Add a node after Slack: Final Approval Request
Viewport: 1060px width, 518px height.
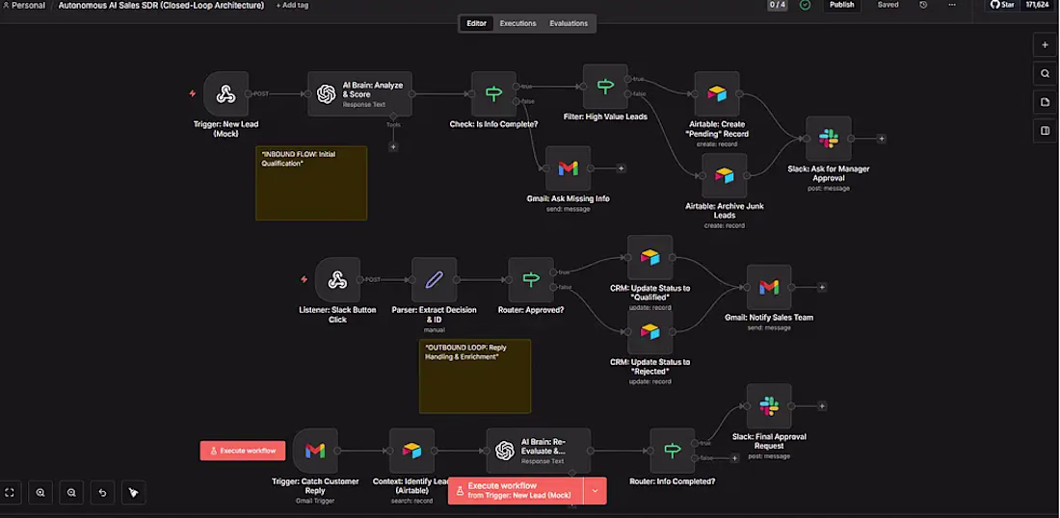(x=822, y=406)
